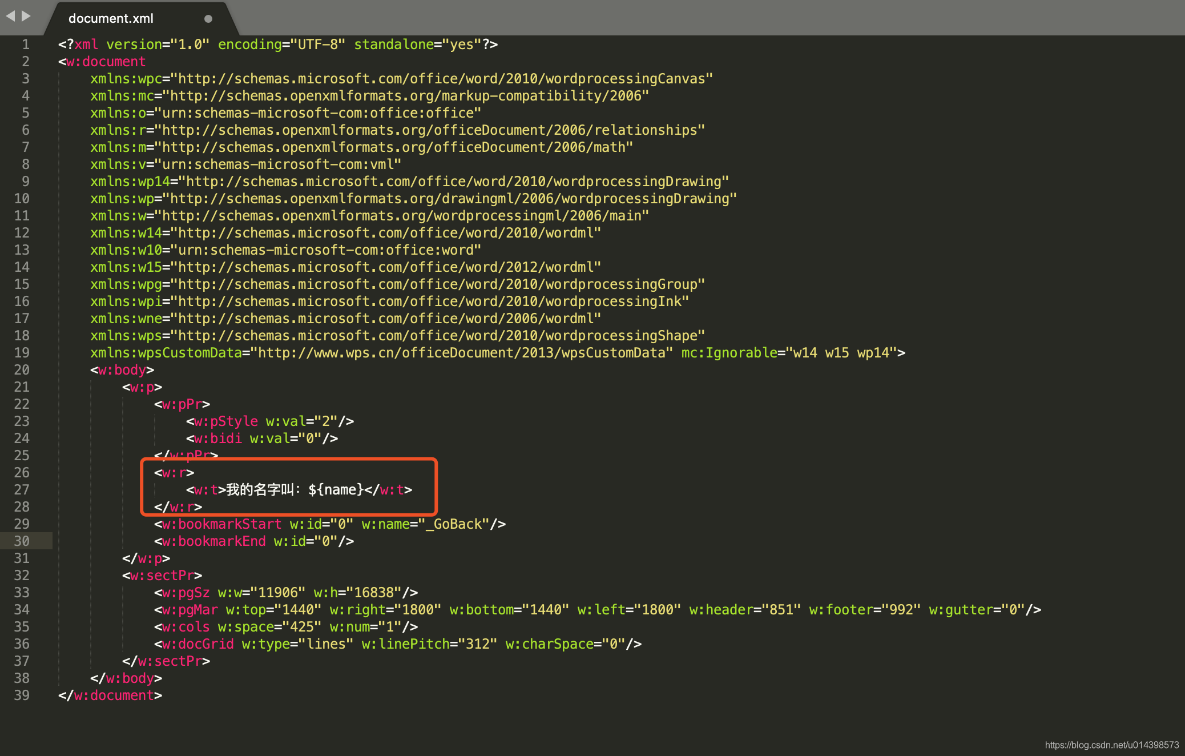Click the w:linePitch="312" attribute
1185x756 pixels.
430,644
